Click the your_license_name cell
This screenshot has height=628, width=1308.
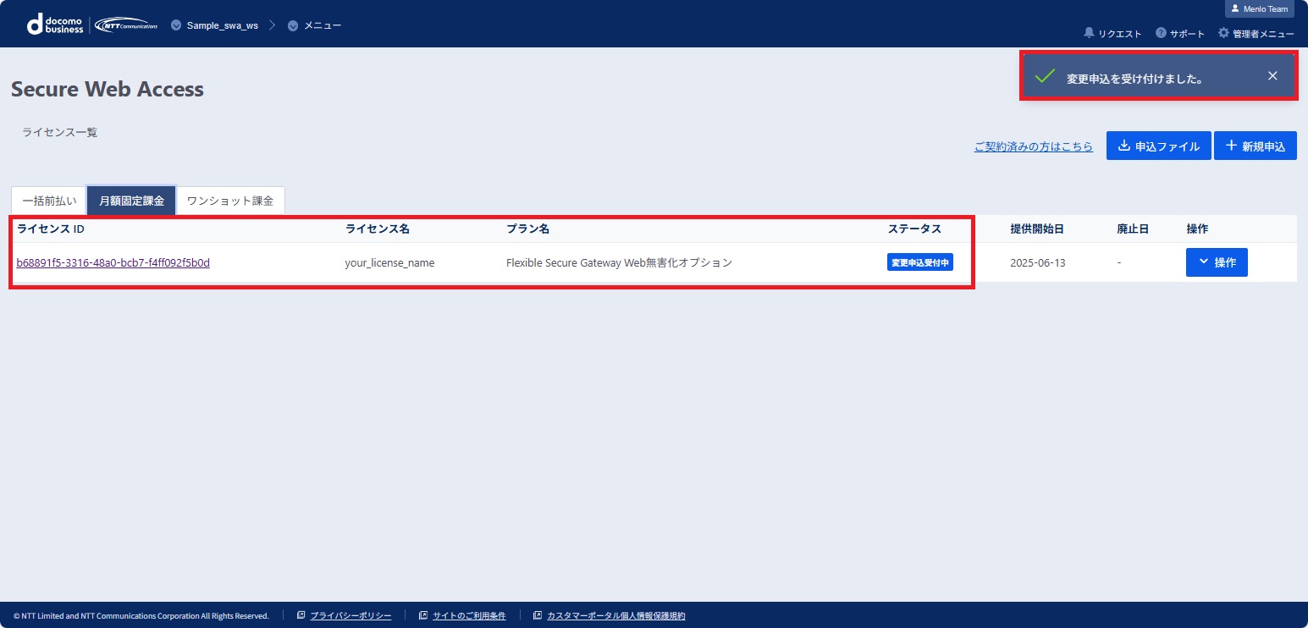[x=389, y=262]
